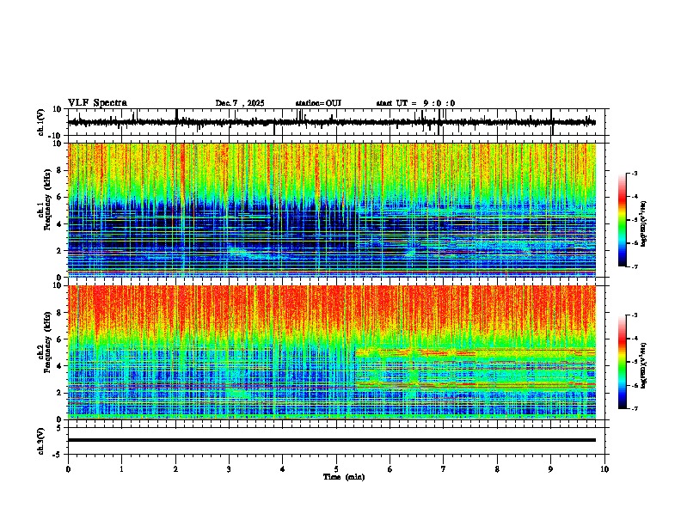Click the ch.1 voltage waveform trace

tap(331, 122)
